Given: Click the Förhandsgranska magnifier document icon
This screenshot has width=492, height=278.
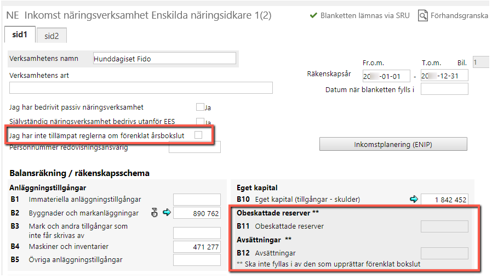Looking at the screenshot, I should point(422,15).
